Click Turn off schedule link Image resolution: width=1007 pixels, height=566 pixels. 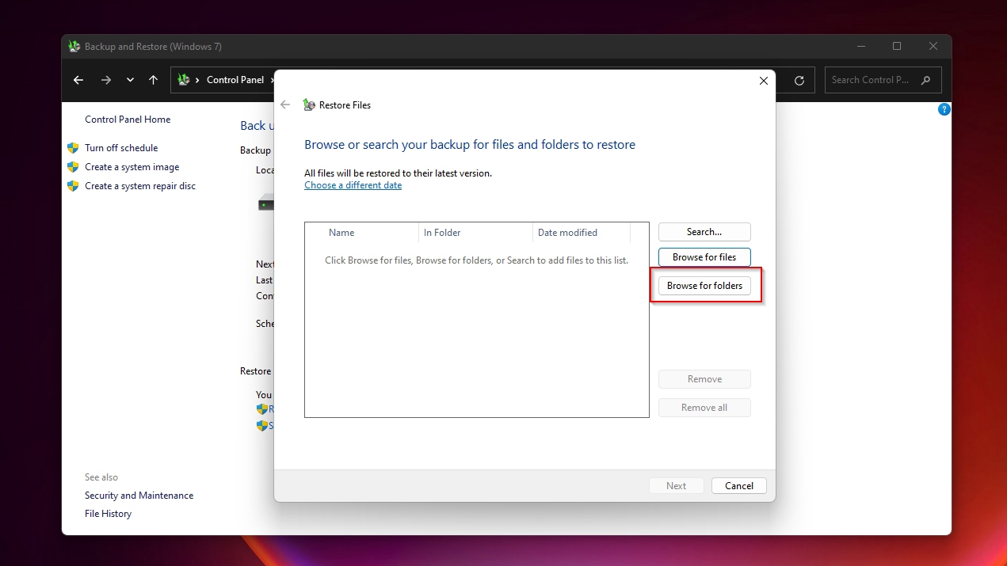coord(121,148)
